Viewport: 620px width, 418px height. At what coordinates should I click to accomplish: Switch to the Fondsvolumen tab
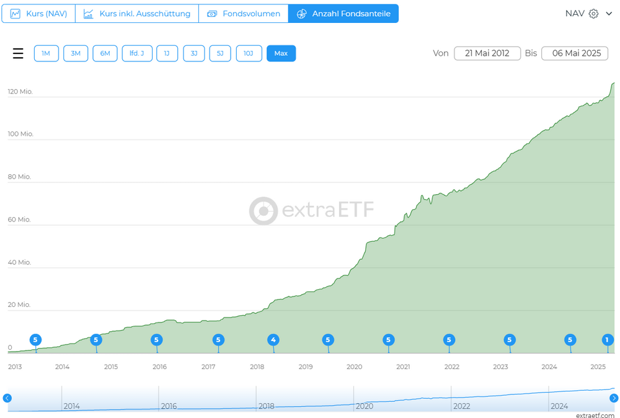point(243,14)
